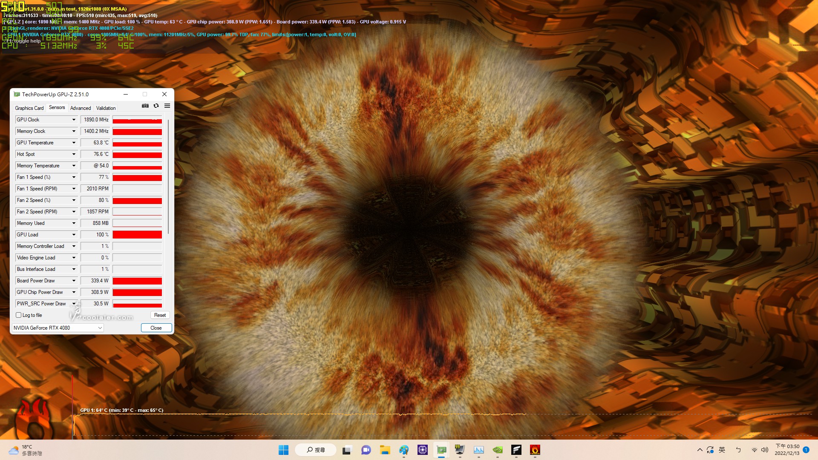The image size is (818, 460).
Task: Click the GPU Load red graph bar
Action: click(x=137, y=235)
